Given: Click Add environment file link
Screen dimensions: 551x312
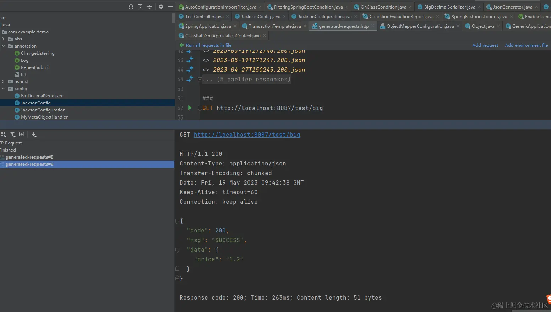Looking at the screenshot, I should 527,45.
